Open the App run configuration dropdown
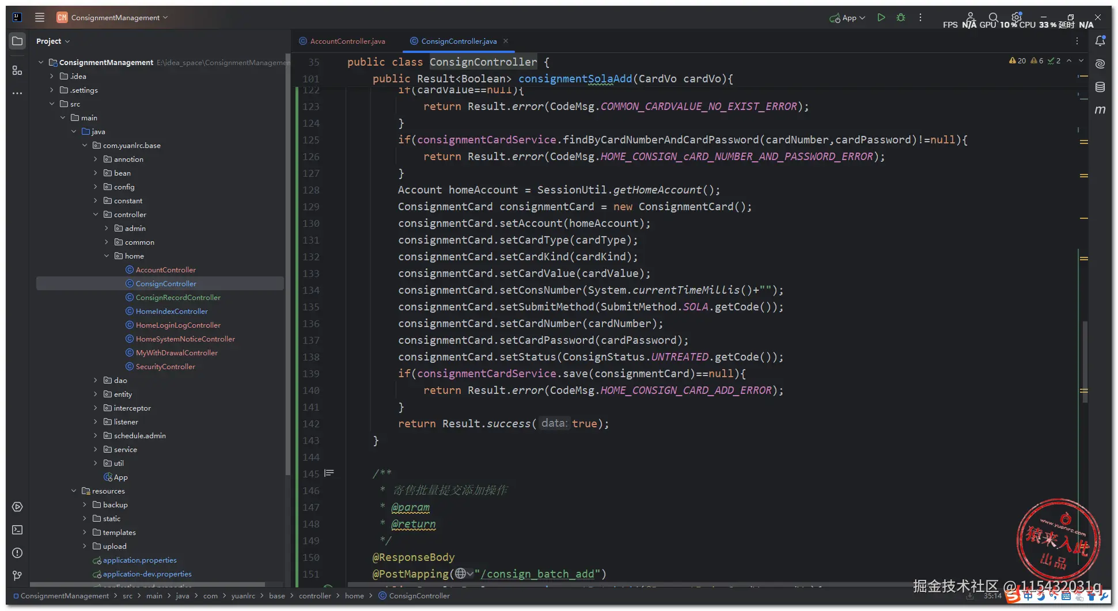 click(847, 17)
